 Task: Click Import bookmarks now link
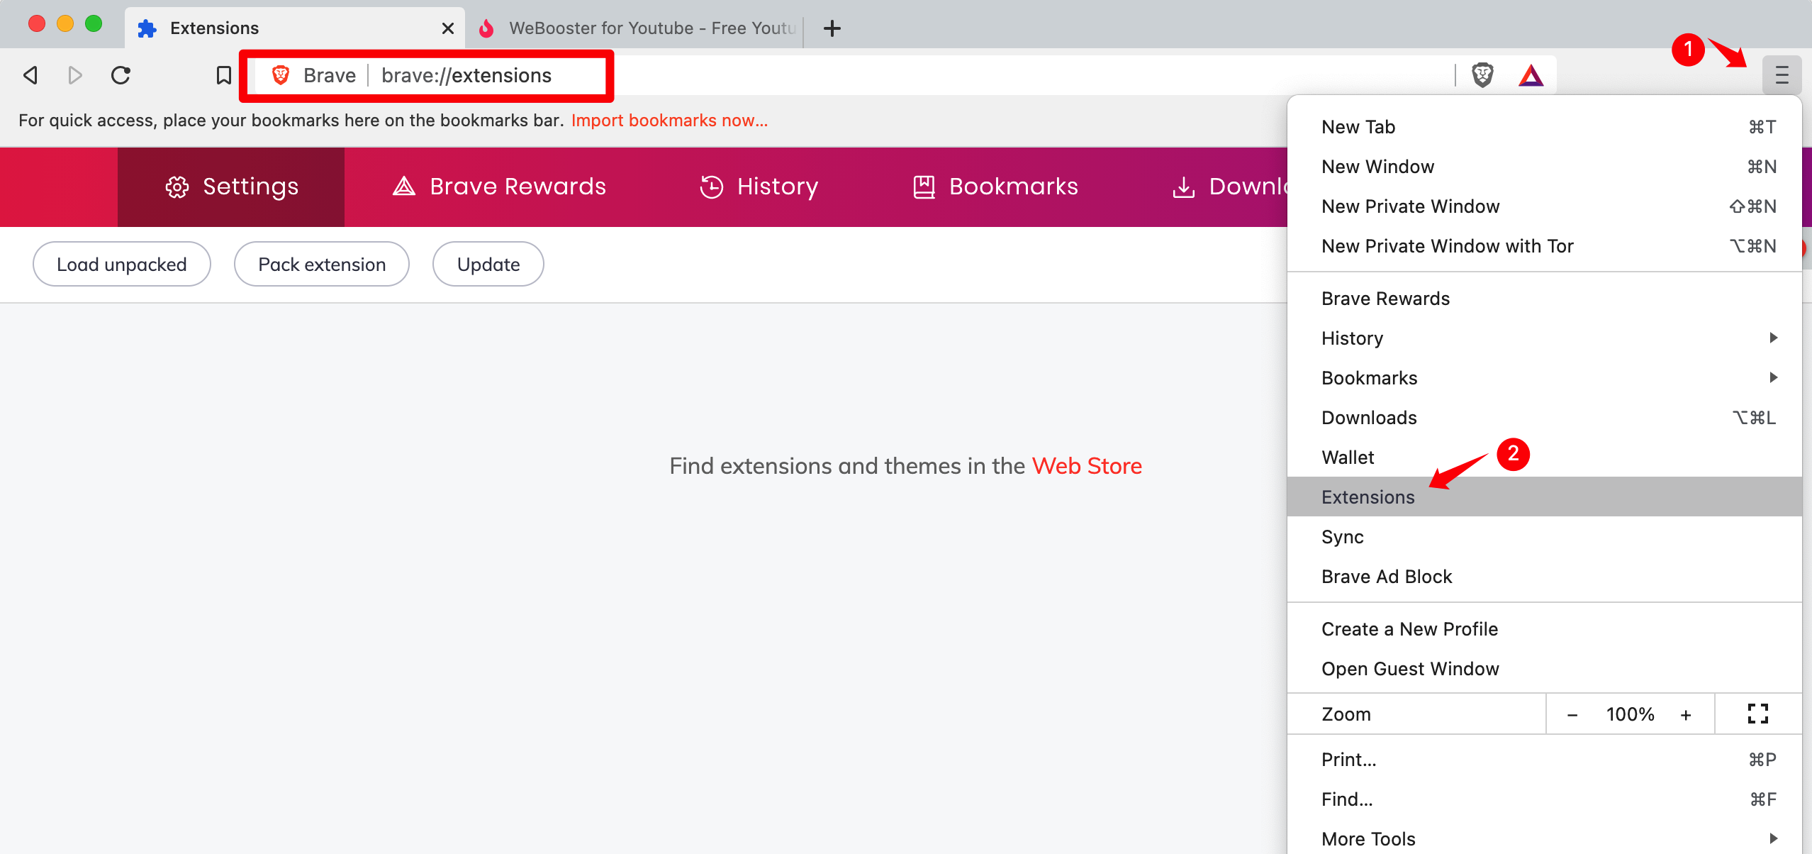point(669,121)
